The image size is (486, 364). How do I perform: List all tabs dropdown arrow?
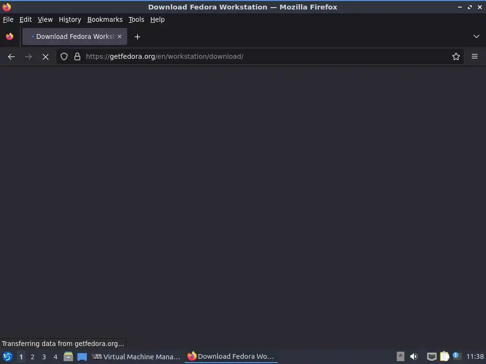(x=477, y=36)
